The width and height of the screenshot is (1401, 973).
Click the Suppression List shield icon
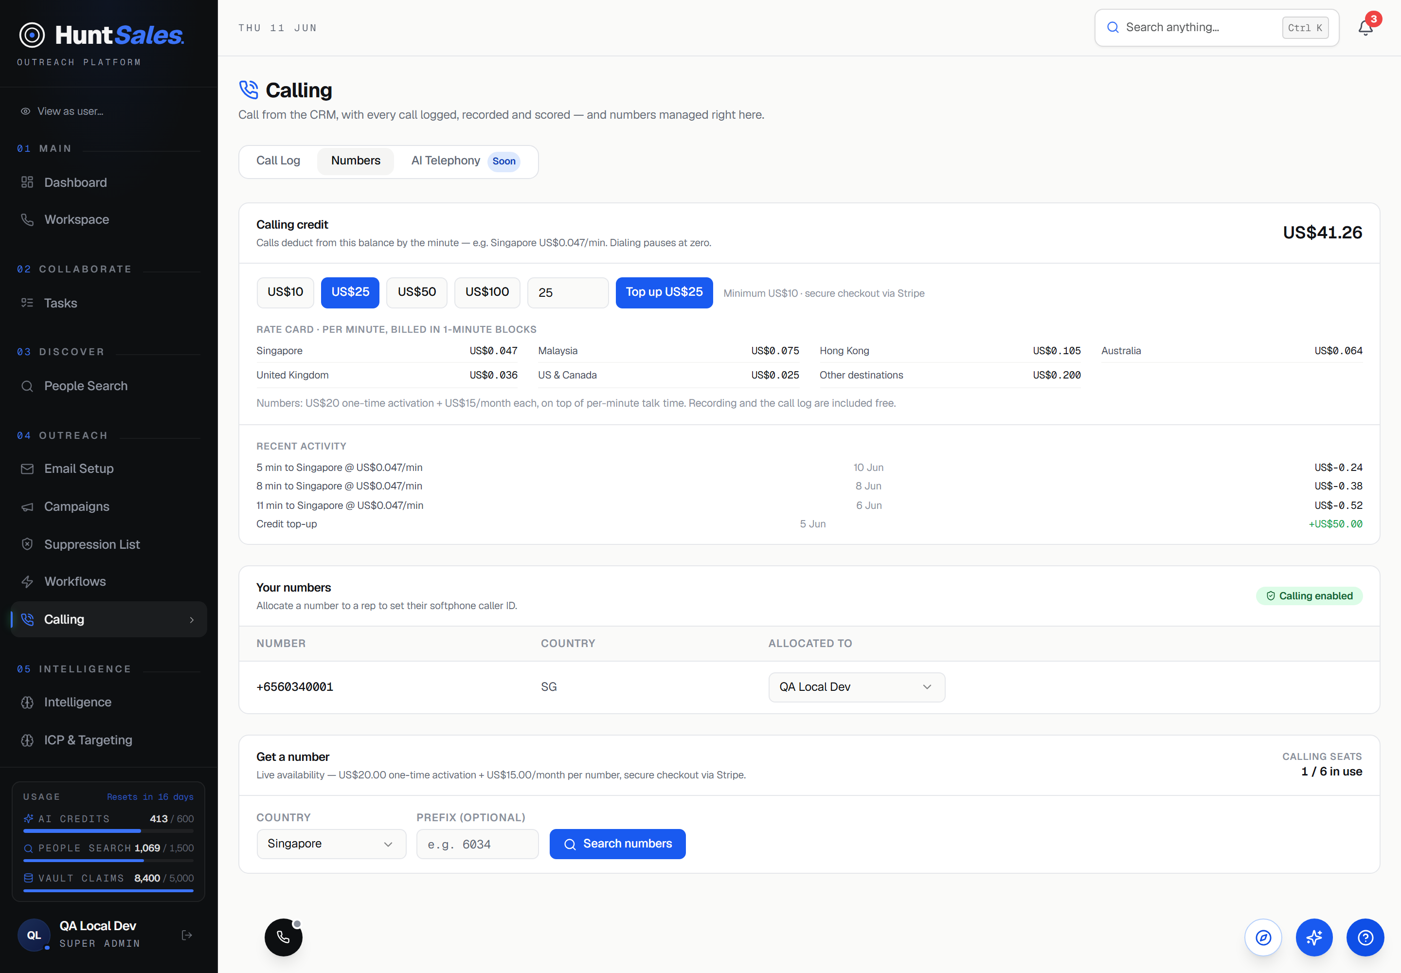(x=27, y=544)
